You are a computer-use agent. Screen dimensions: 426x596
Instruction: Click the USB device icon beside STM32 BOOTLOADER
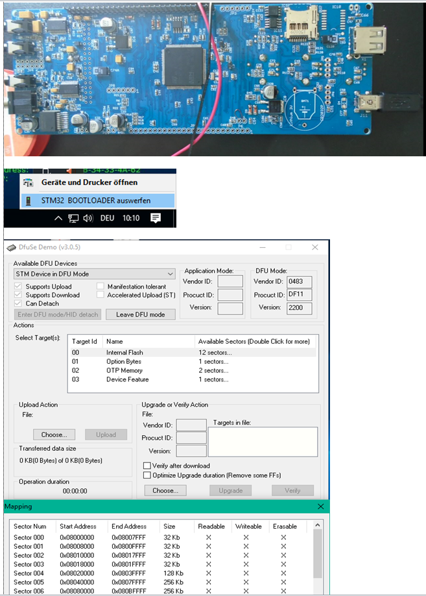click(27, 200)
